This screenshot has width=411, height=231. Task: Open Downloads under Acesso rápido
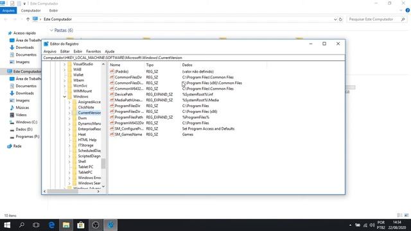point(24,47)
